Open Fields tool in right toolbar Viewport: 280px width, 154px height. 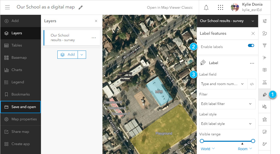(x=265, y=82)
